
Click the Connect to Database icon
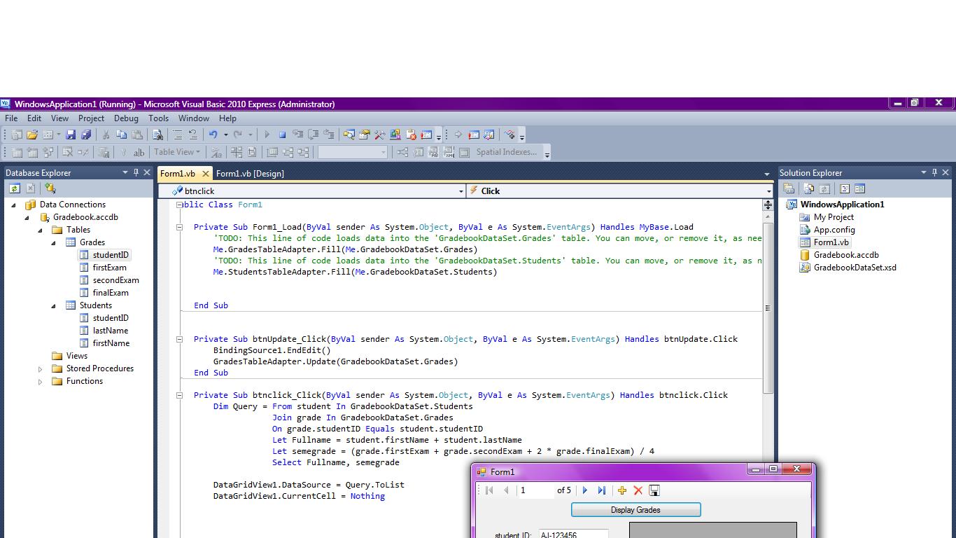click(x=50, y=188)
